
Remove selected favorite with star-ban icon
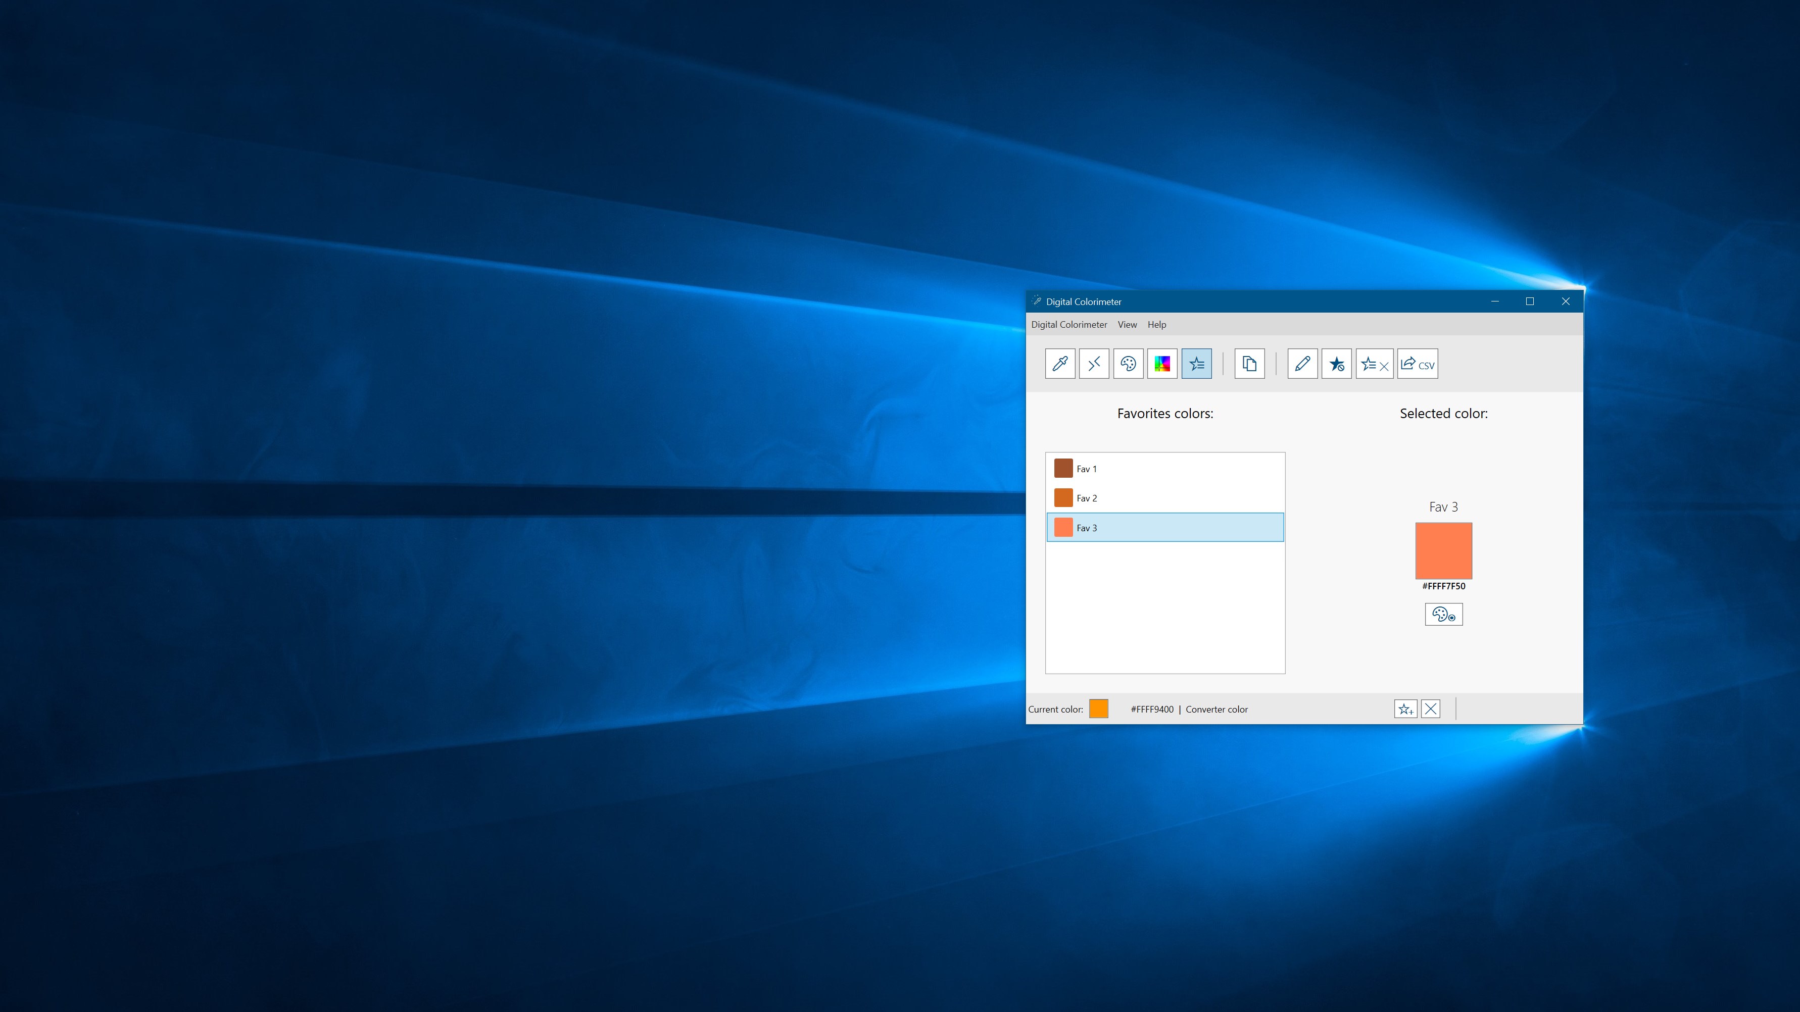point(1336,364)
